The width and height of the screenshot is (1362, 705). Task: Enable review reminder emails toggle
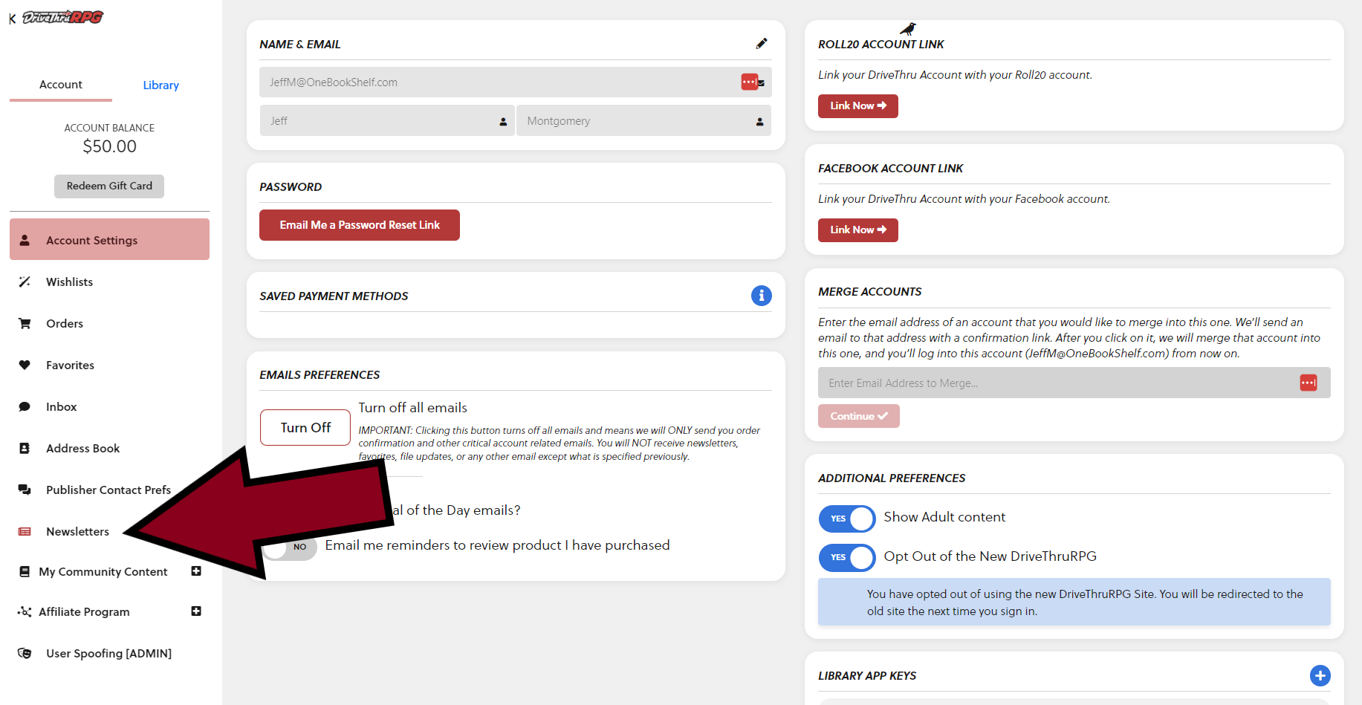291,548
